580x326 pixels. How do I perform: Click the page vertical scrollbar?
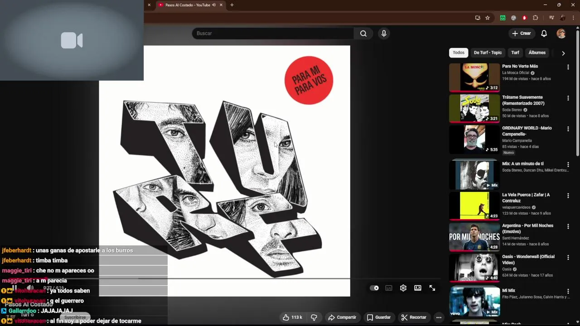pyautogui.click(x=578, y=93)
